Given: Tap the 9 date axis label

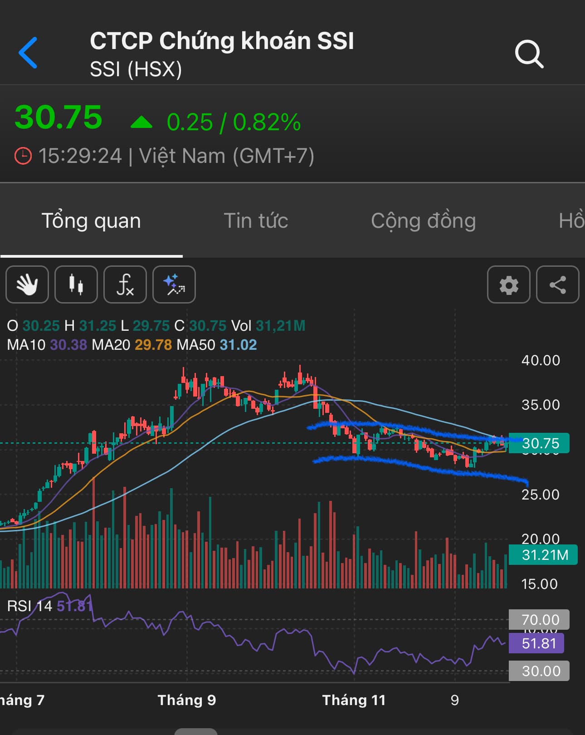Looking at the screenshot, I should point(455,700).
